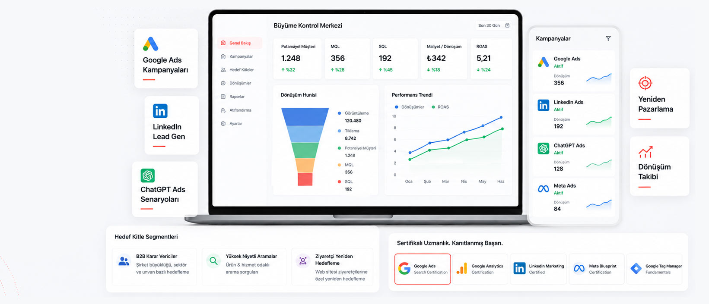Click the ChatGPT Ads Dönüşüm value 128

(559, 169)
